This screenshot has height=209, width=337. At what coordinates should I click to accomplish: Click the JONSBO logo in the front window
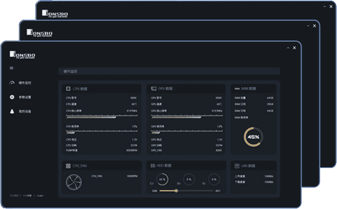pos(22,55)
